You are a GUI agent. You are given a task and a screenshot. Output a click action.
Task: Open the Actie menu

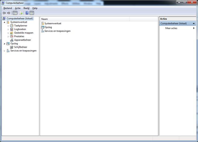18,8
